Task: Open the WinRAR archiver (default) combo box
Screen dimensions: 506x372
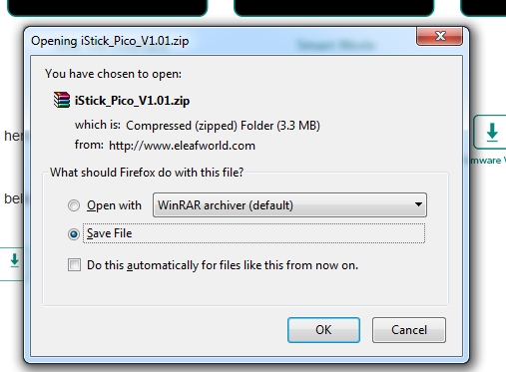Action: click(289, 205)
